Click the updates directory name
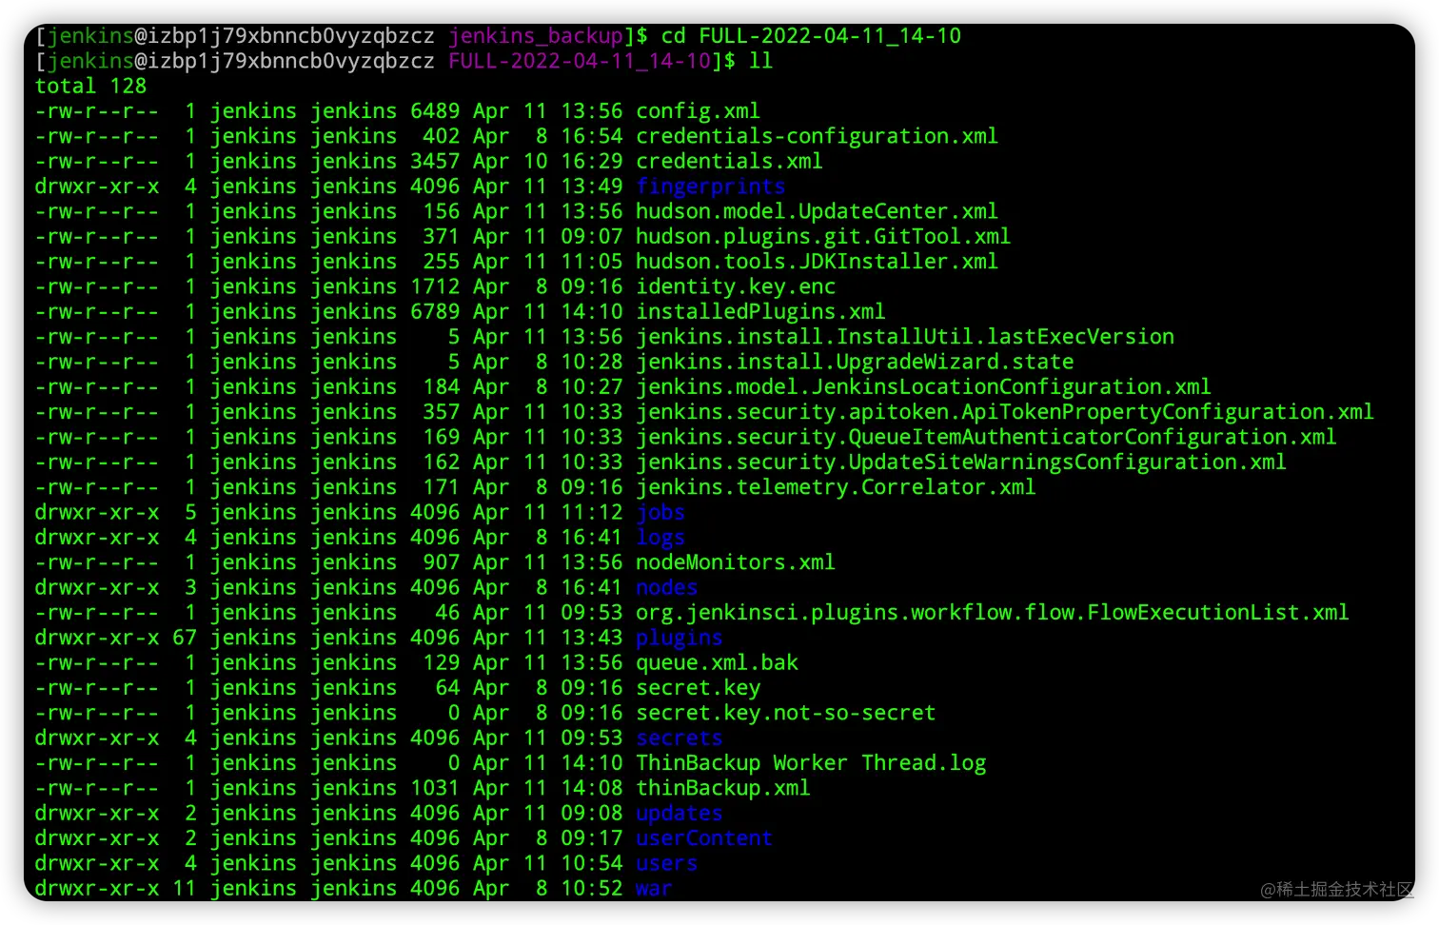The width and height of the screenshot is (1439, 925). coord(680,814)
